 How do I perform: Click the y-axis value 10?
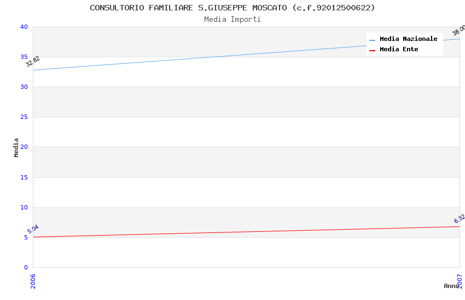[24, 207]
